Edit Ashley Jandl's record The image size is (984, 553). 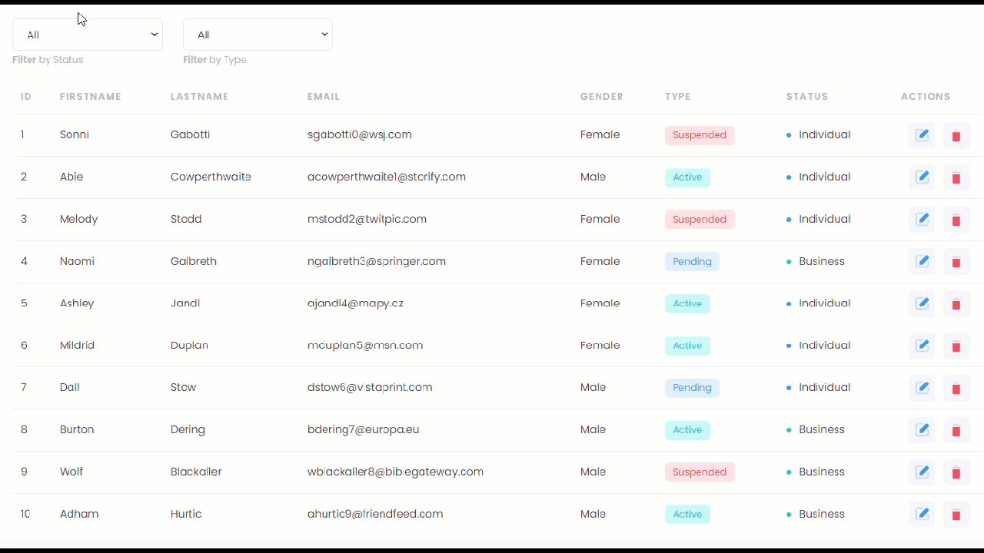pyautogui.click(x=922, y=303)
